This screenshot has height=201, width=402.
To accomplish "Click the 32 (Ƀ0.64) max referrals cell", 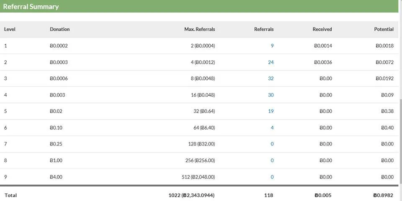I will pos(204,111).
